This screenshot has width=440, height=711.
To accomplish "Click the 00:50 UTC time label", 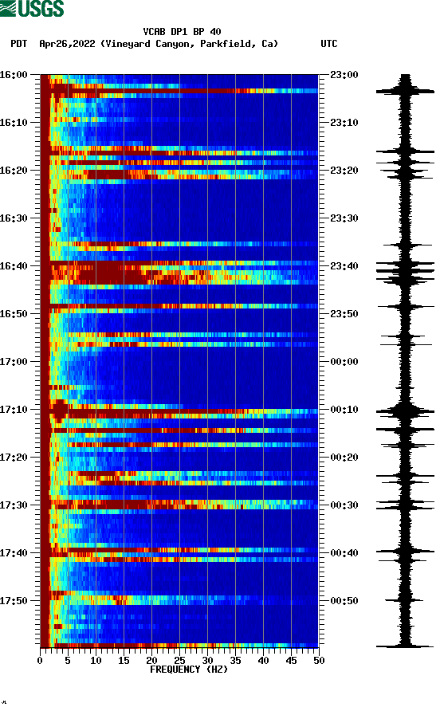I will [x=344, y=601].
